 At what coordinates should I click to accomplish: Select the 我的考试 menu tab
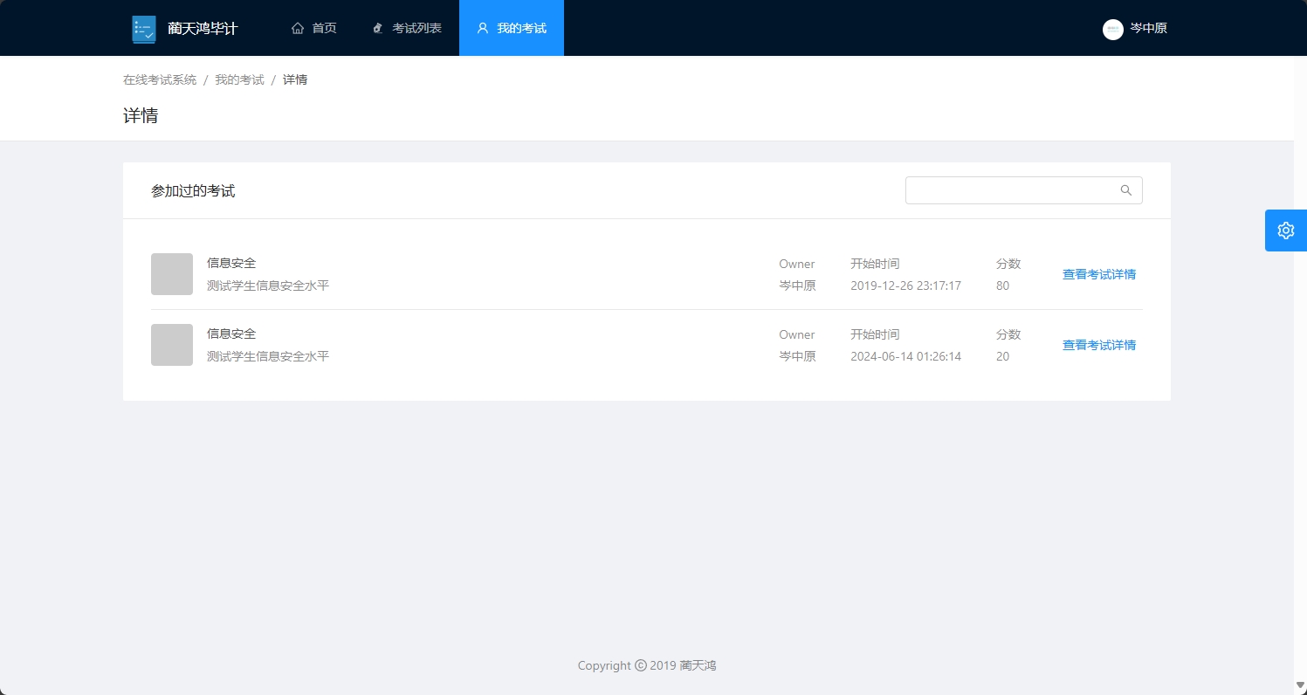pyautogui.click(x=512, y=28)
